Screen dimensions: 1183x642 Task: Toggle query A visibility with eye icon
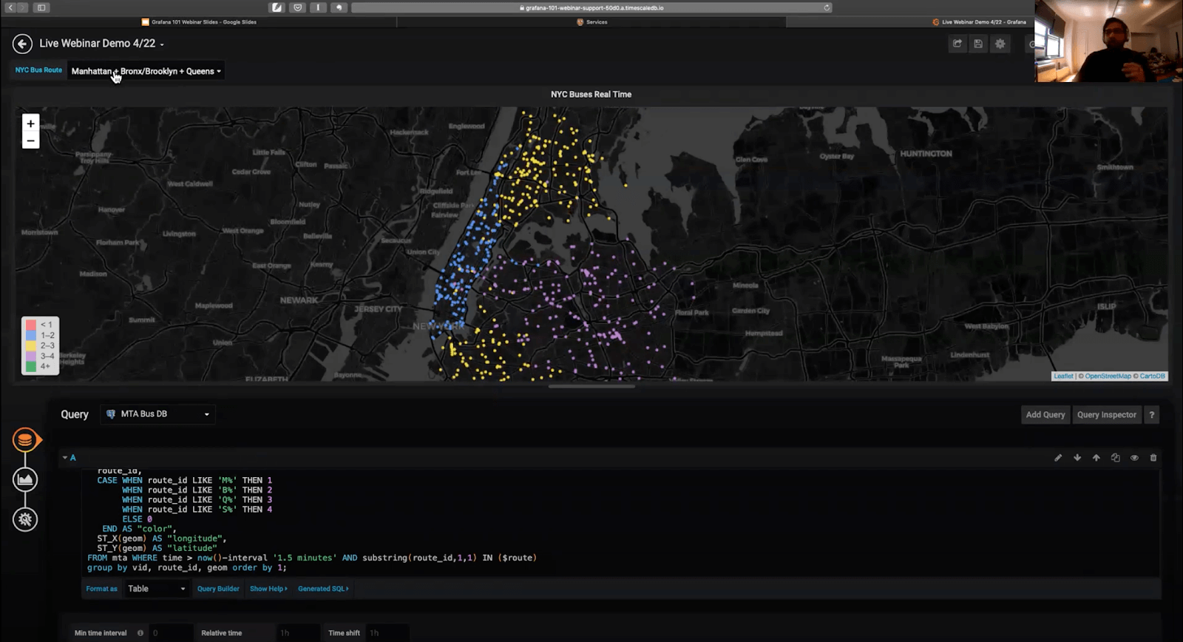(x=1134, y=458)
